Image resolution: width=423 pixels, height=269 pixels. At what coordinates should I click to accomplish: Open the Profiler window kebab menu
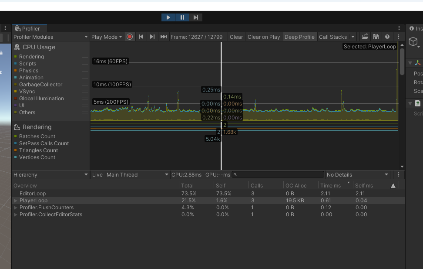(399, 27)
